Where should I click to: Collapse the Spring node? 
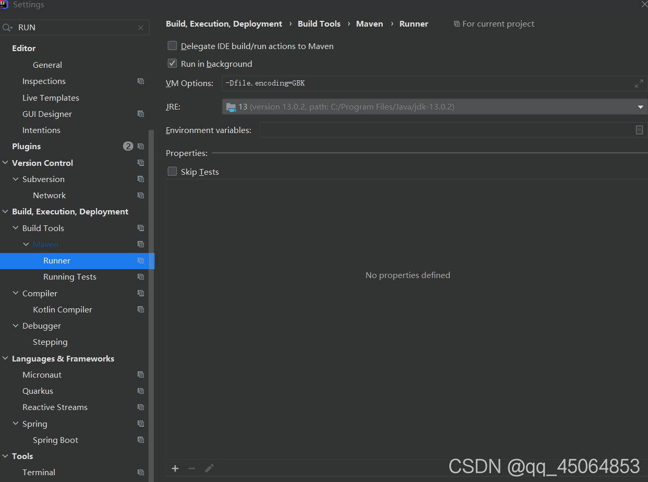point(16,424)
